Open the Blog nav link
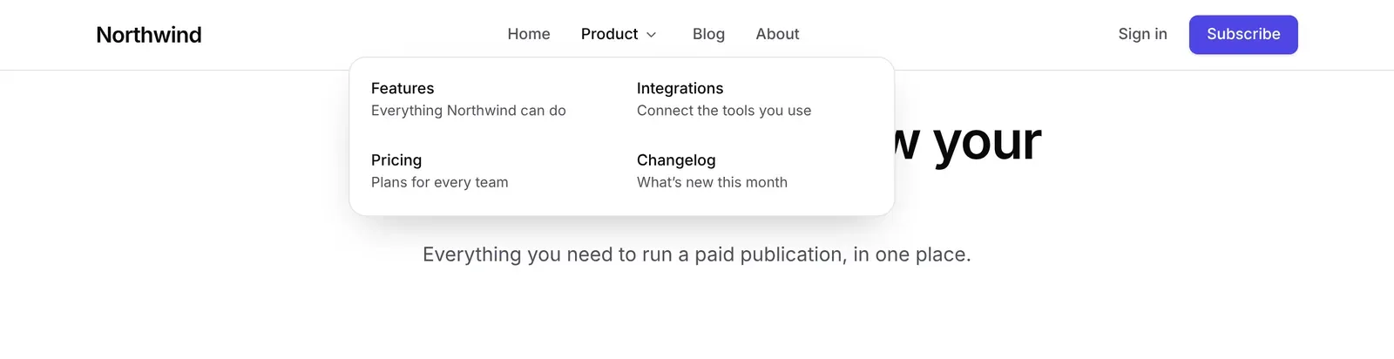The image size is (1394, 359). click(x=708, y=34)
